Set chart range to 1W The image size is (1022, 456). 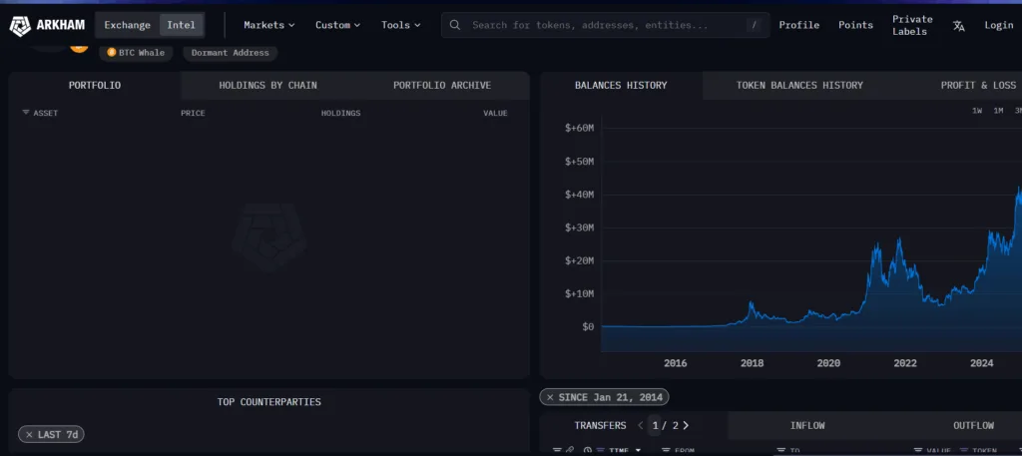click(x=977, y=111)
